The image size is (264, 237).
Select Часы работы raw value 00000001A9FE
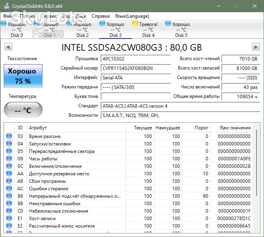pos(234,159)
